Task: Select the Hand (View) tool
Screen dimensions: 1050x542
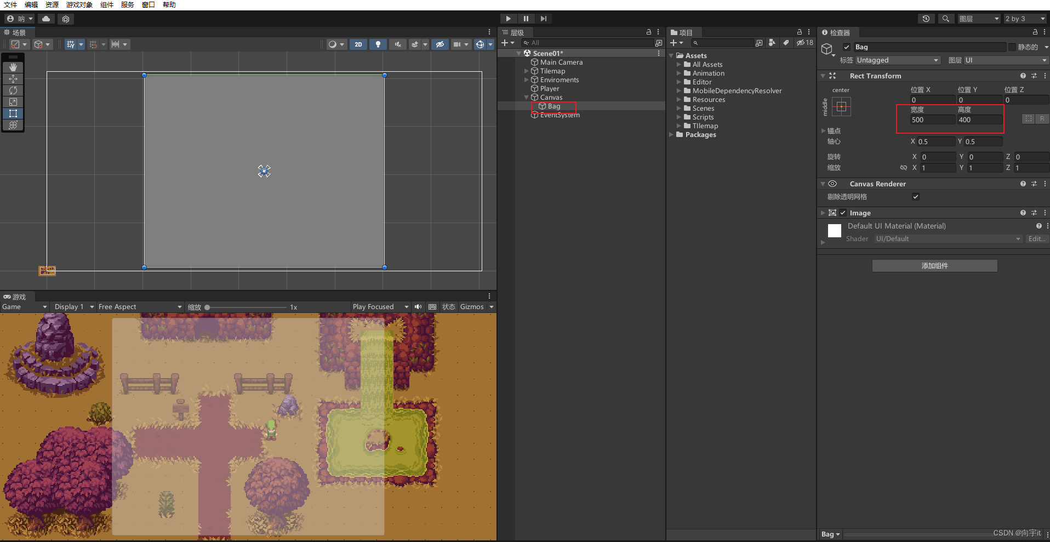Action: pyautogui.click(x=13, y=67)
